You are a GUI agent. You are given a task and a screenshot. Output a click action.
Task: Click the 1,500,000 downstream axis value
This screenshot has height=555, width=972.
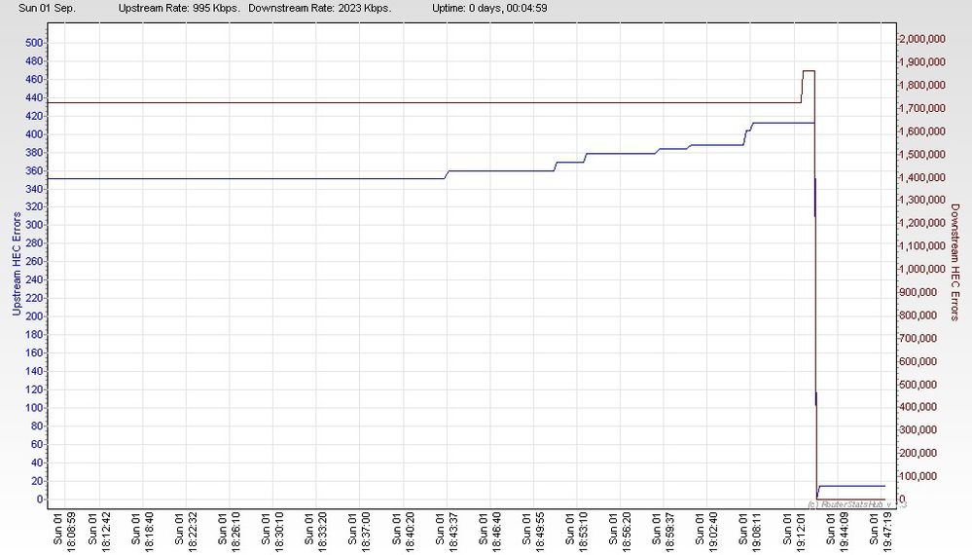[922, 155]
